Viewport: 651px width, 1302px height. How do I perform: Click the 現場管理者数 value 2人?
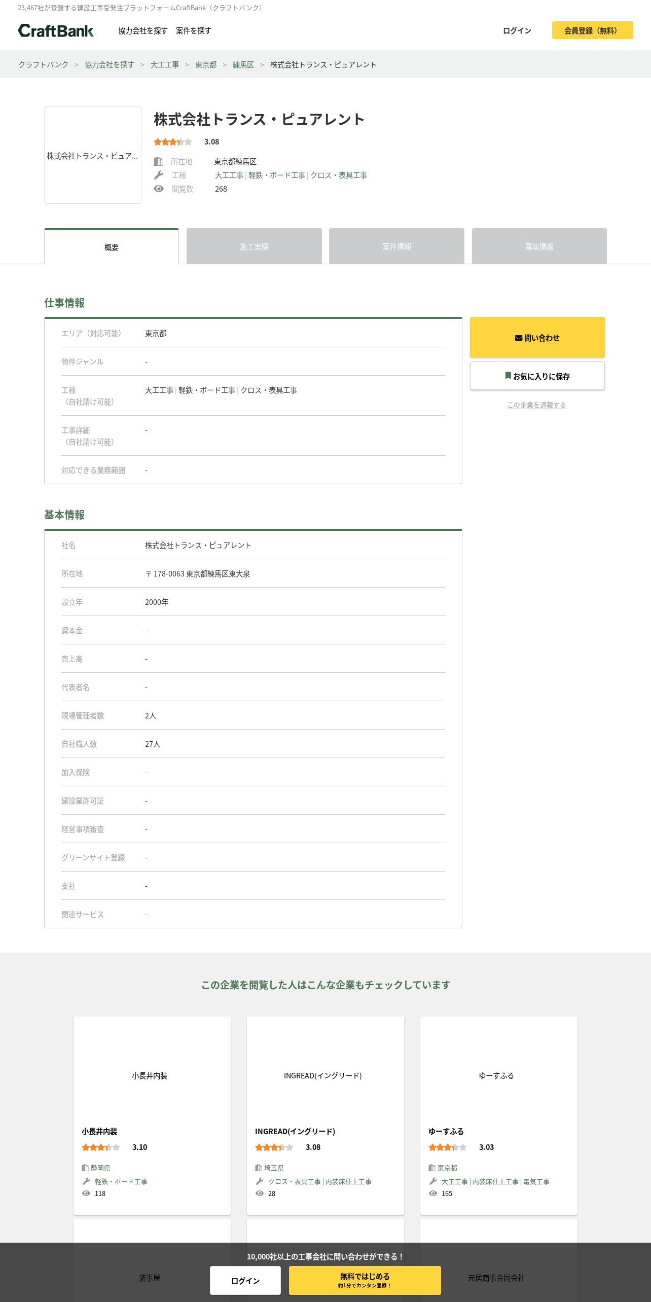[151, 716]
